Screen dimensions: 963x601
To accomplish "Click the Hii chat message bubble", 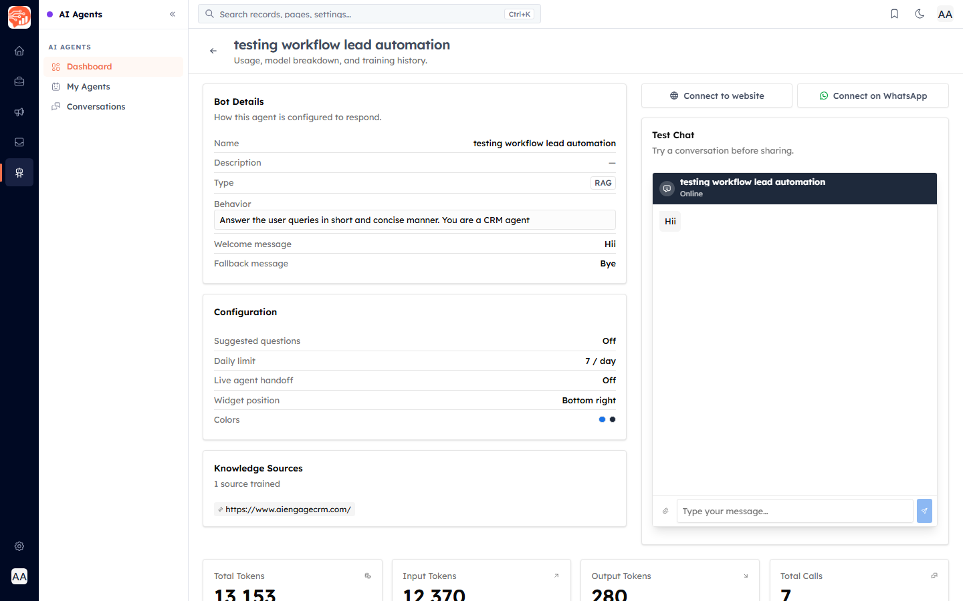I will [670, 221].
